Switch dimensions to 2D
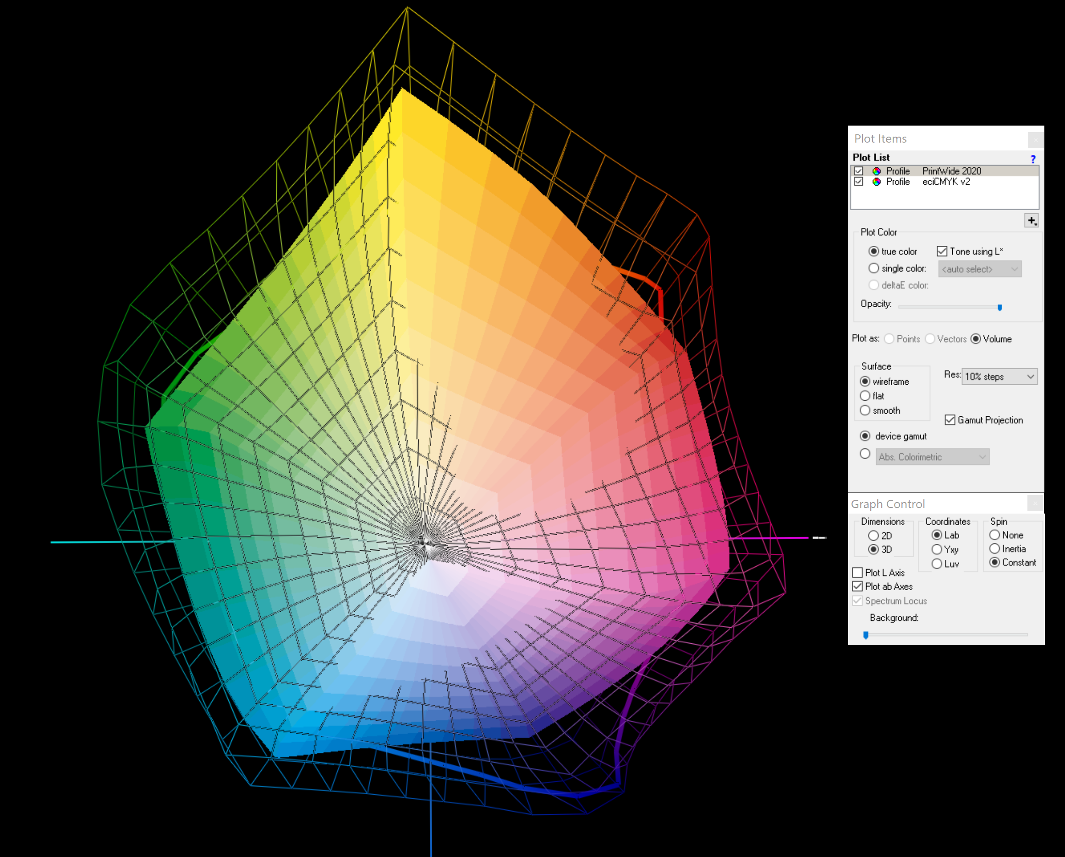The height and width of the screenshot is (857, 1065). (x=873, y=535)
